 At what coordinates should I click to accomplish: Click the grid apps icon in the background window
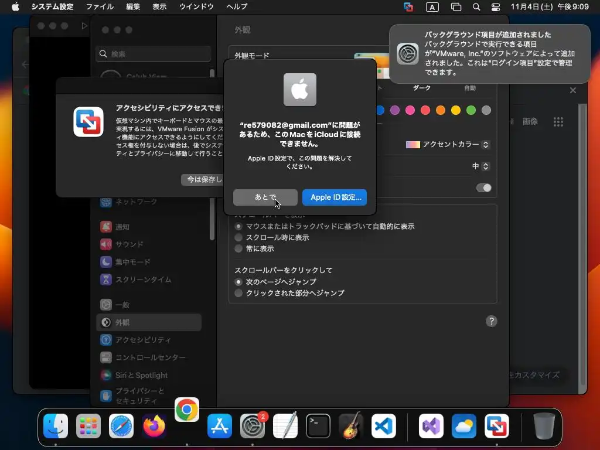click(x=558, y=122)
